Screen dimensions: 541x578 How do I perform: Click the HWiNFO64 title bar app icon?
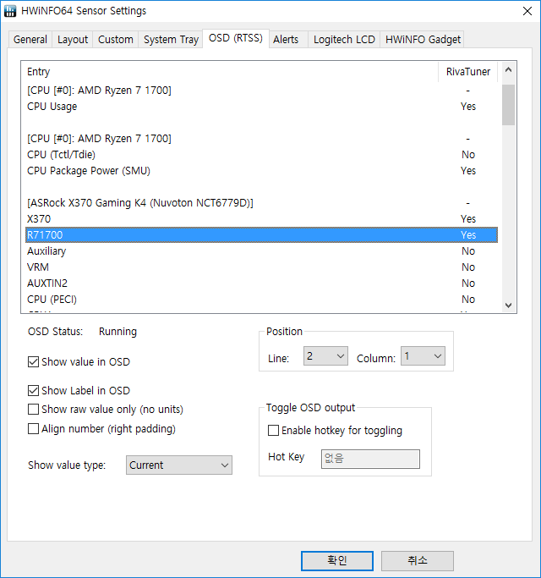click(x=12, y=11)
